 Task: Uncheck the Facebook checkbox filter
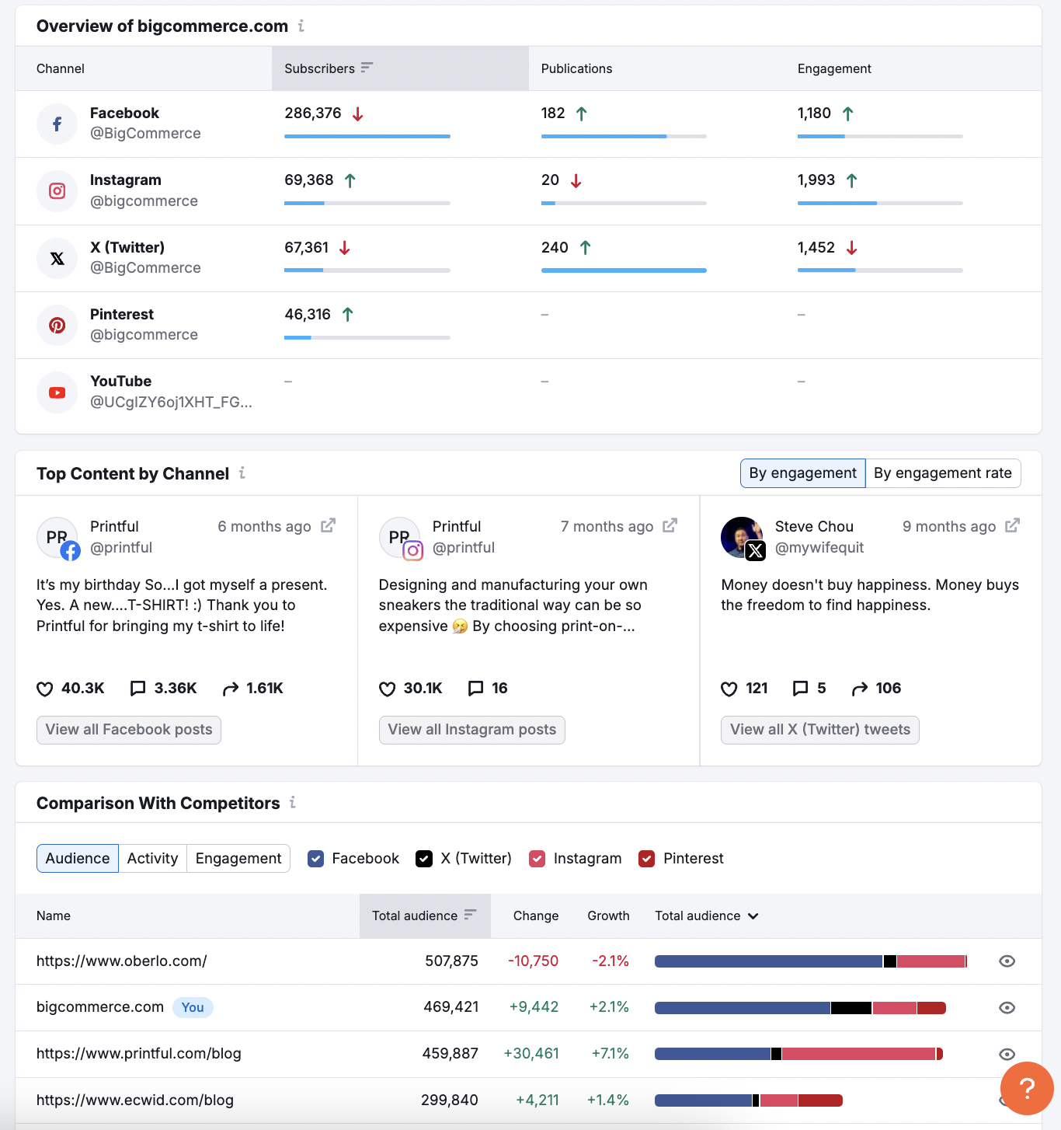315,859
